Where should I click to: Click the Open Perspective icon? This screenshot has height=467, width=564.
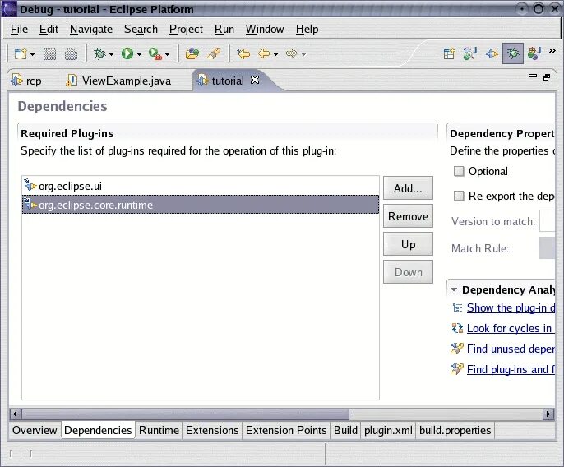tap(449, 53)
